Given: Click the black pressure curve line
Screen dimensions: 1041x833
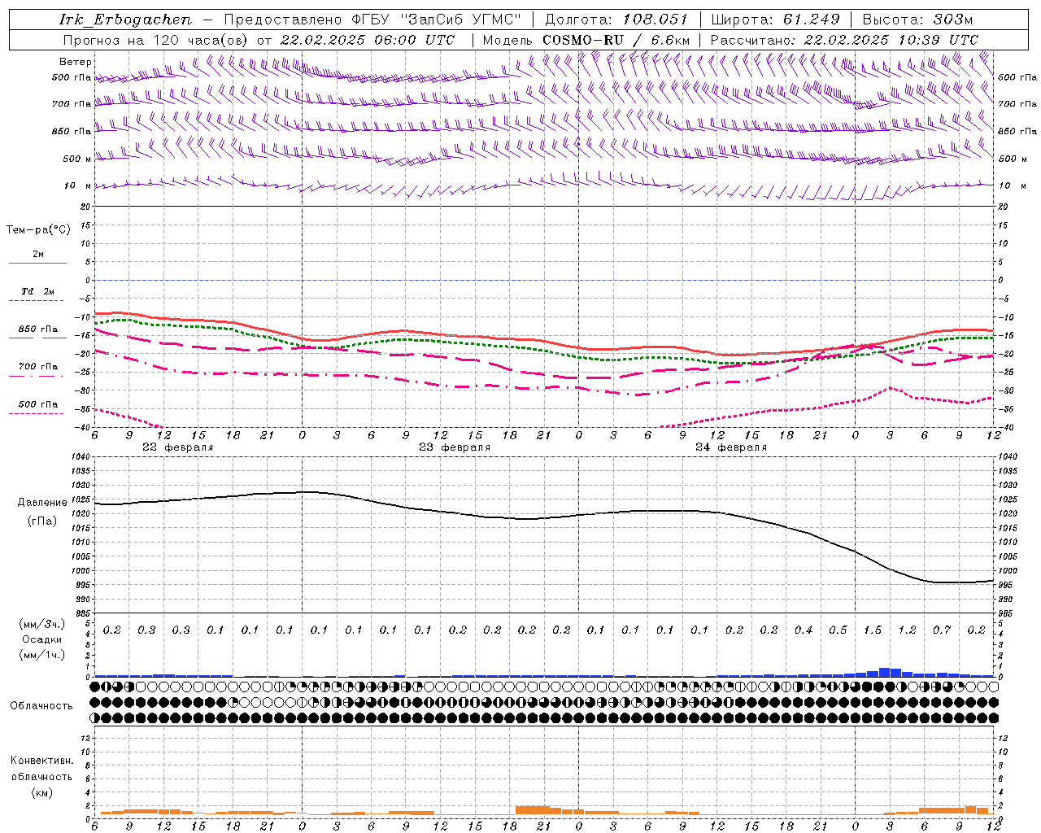Looking at the screenshot, I should tap(545, 518).
